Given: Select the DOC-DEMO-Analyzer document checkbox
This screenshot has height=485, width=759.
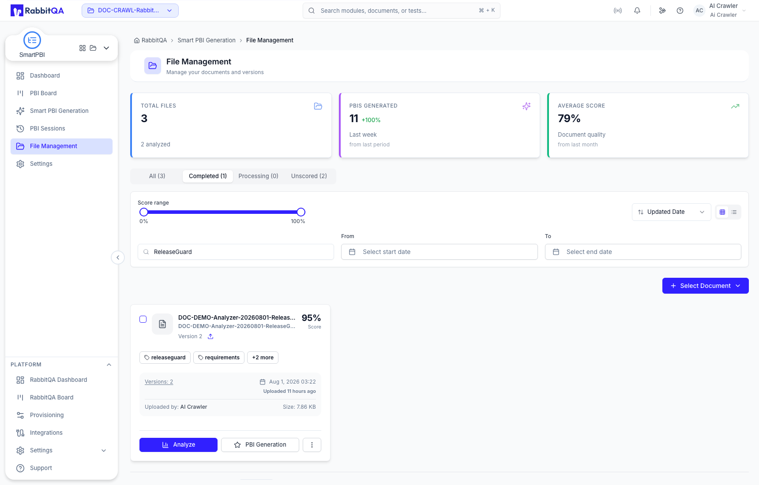Looking at the screenshot, I should click(x=143, y=319).
